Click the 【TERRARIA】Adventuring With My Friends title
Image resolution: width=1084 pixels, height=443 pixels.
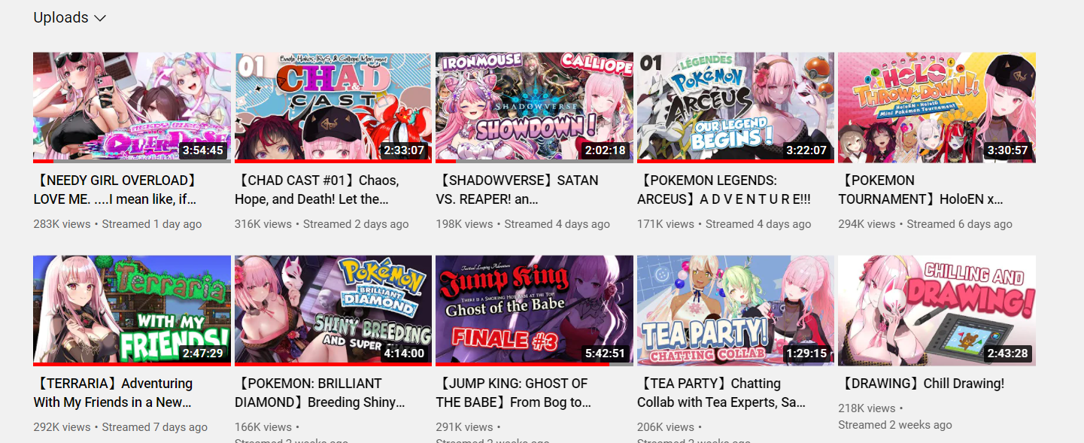114,393
